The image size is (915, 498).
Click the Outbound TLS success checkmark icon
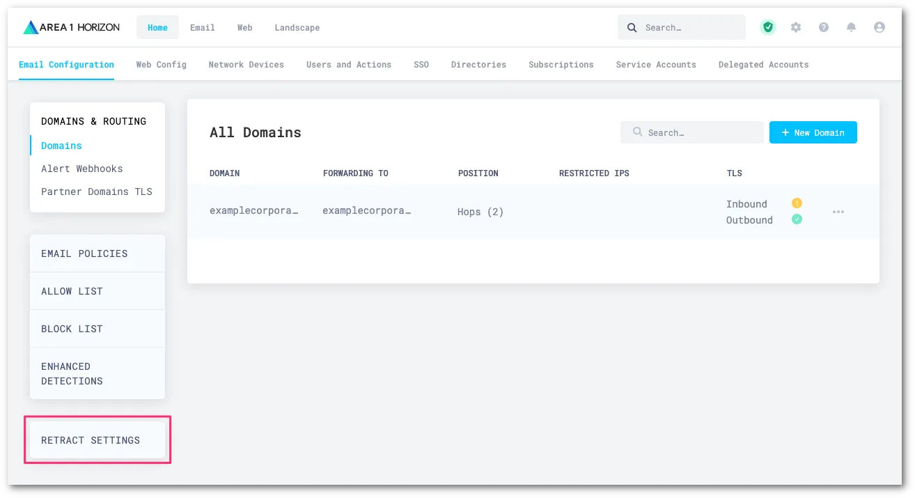click(x=797, y=219)
